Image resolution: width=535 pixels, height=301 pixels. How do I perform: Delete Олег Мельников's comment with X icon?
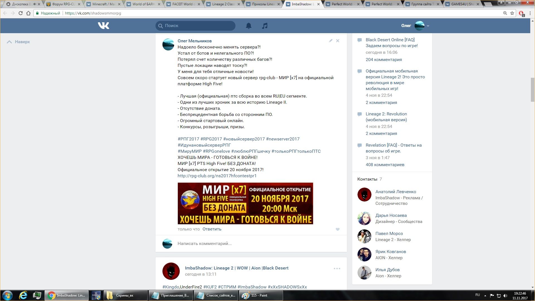pyautogui.click(x=337, y=41)
